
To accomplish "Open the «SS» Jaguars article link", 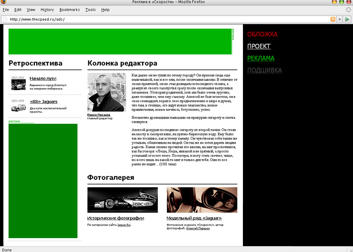I will click(x=43, y=102).
